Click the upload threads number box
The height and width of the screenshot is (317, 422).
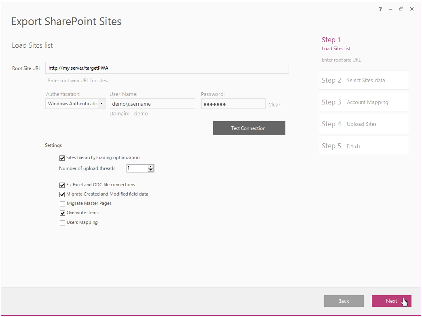tap(137, 168)
